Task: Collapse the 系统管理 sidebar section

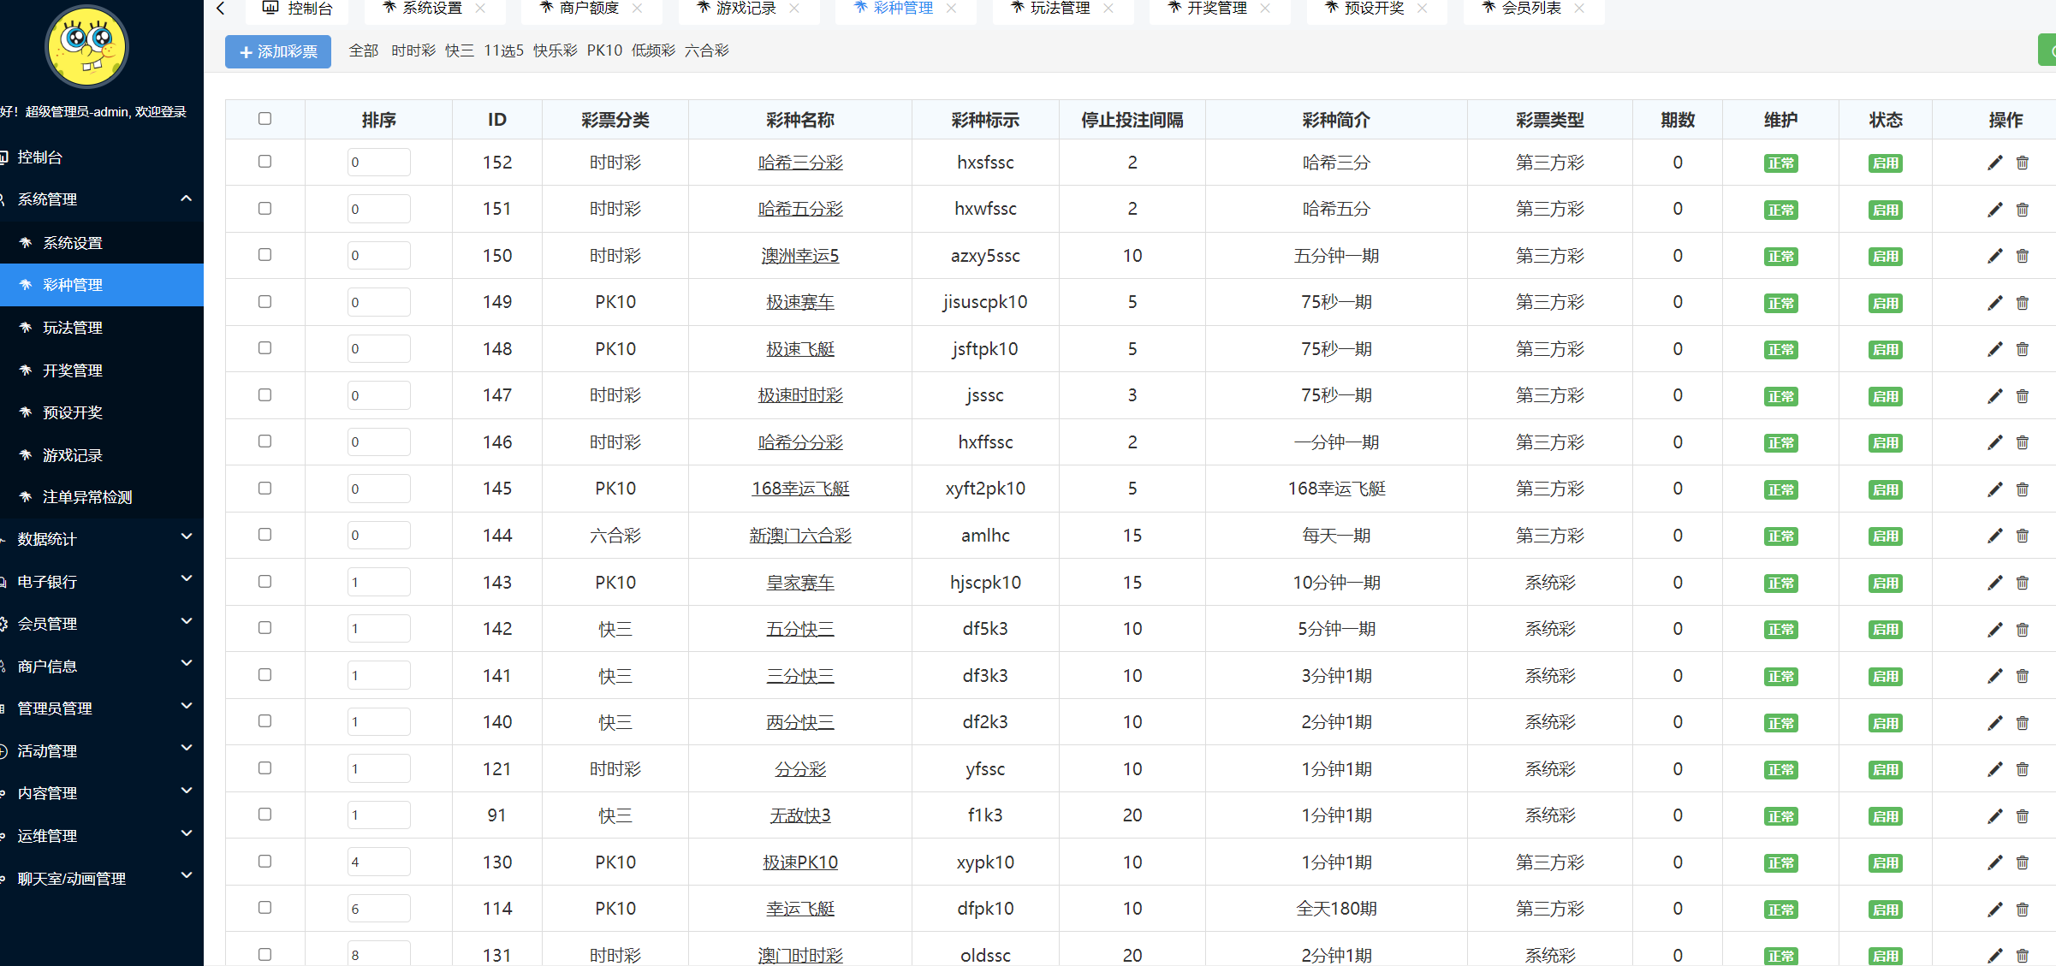Action: [x=52, y=199]
